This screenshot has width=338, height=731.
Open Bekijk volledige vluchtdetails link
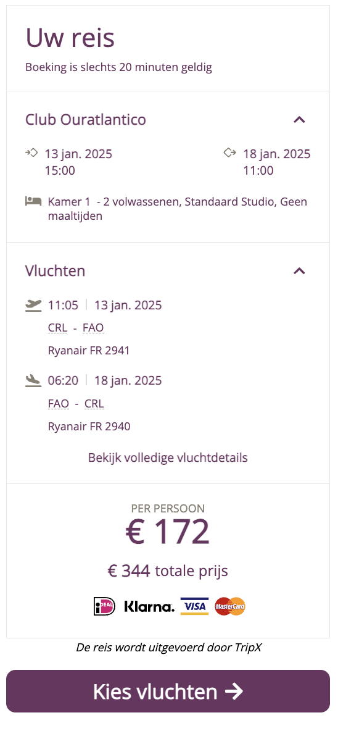[168, 457]
